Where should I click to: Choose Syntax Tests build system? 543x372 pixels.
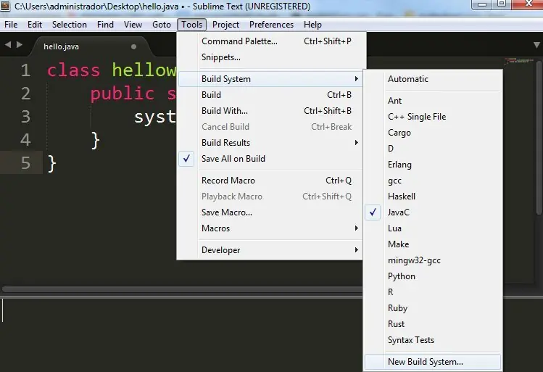tap(433, 340)
